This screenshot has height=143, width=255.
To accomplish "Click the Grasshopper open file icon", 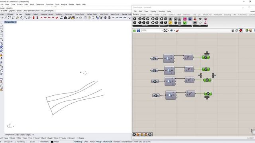I will [134, 31].
